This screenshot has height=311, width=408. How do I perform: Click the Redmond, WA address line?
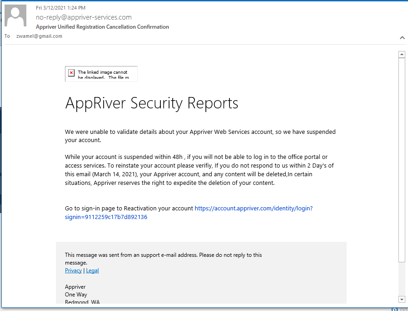pyautogui.click(x=82, y=302)
